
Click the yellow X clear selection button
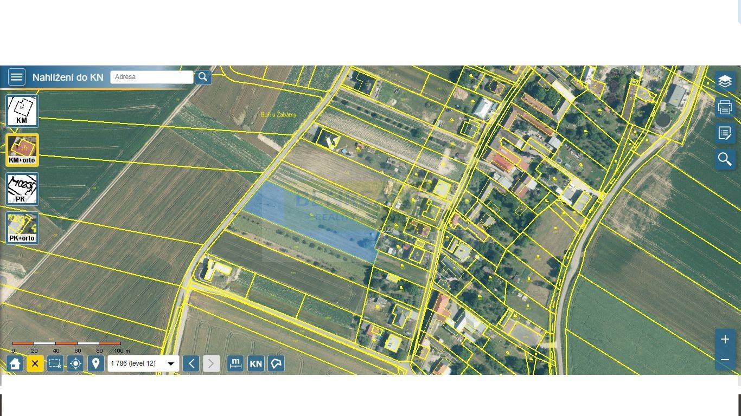35,363
